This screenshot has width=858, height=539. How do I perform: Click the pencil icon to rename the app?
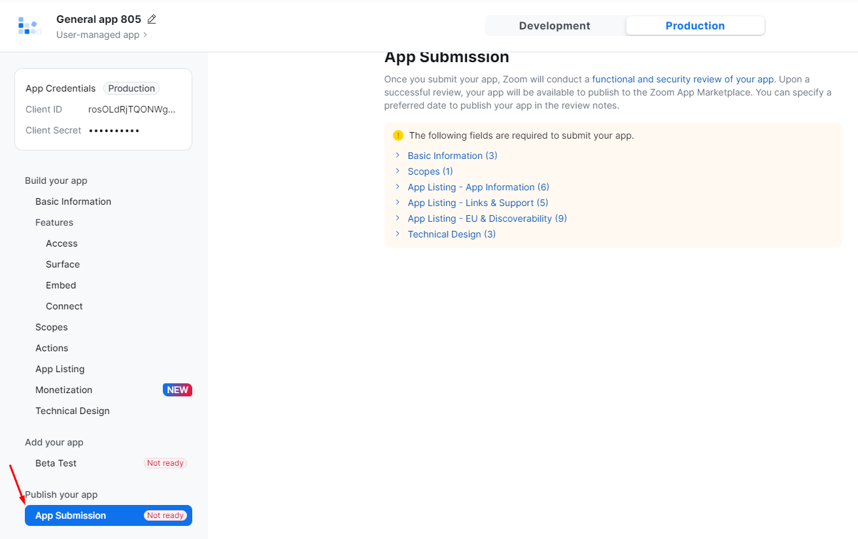(152, 19)
